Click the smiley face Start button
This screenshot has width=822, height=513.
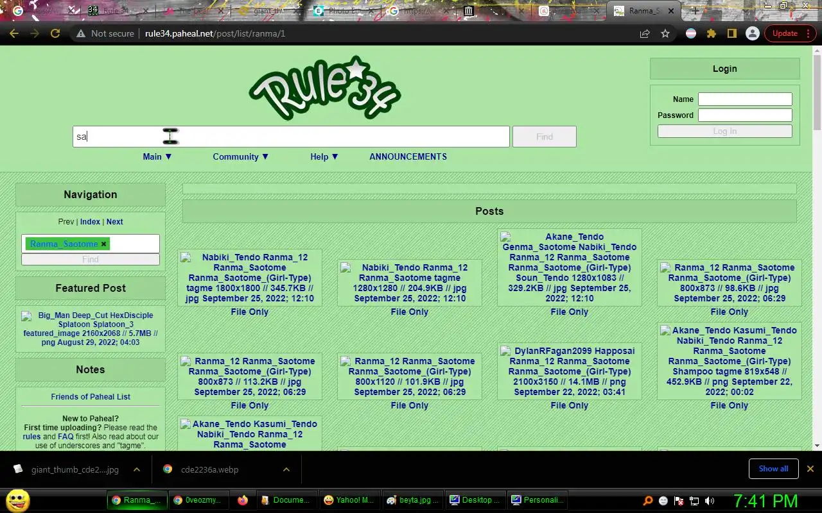[17, 500]
